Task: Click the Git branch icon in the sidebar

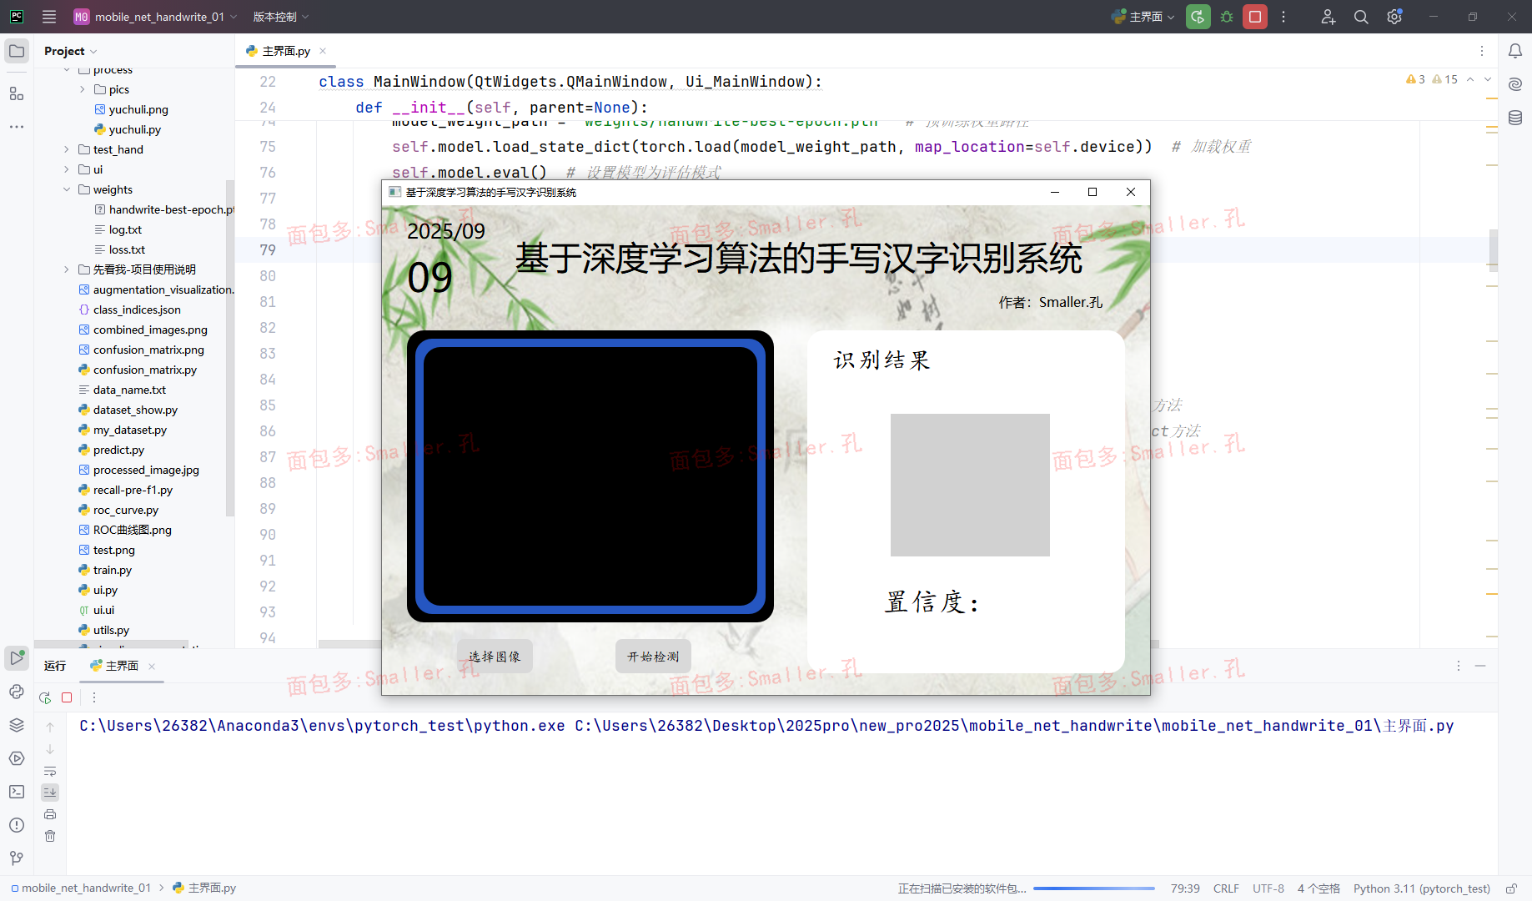Action: [17, 858]
